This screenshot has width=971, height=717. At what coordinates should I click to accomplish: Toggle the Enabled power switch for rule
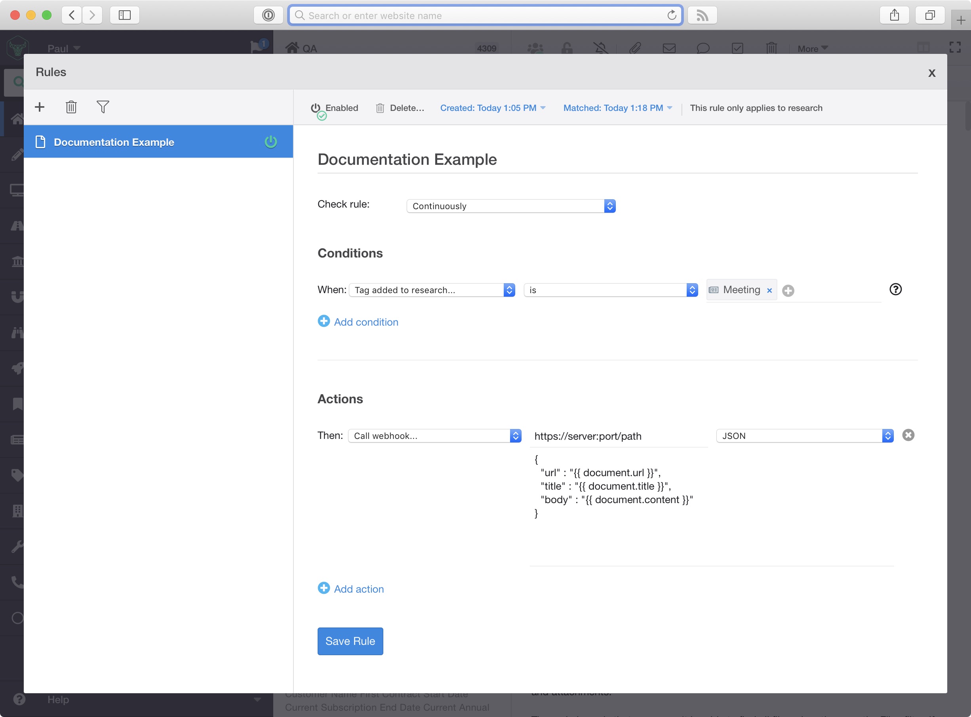coord(316,109)
